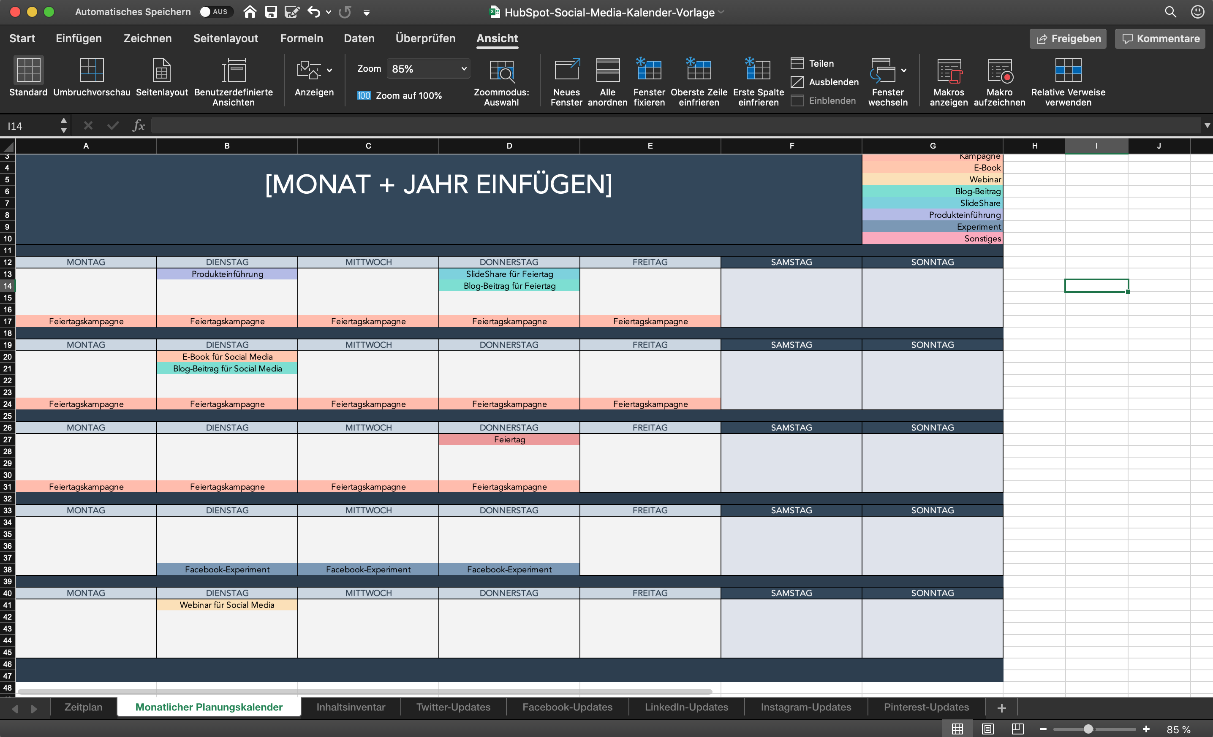Click name box stepper arrows
This screenshot has height=737, width=1213.
point(63,125)
